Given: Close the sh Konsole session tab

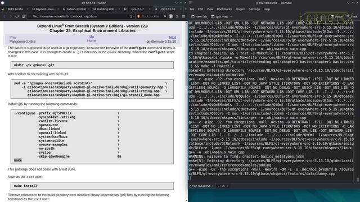Looking at the screenshot, I should click(227, 186).
